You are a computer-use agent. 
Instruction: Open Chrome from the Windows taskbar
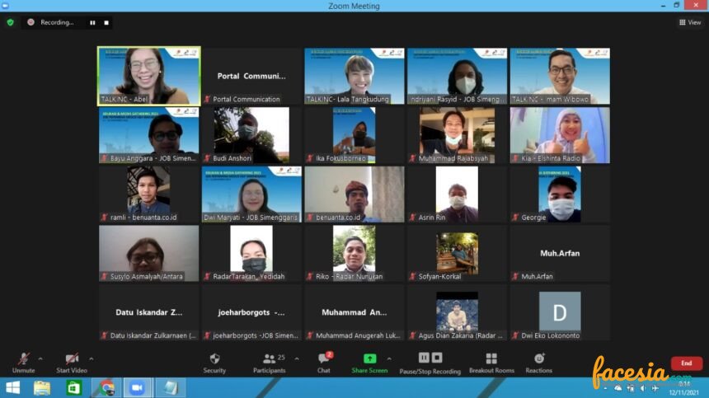click(x=106, y=387)
